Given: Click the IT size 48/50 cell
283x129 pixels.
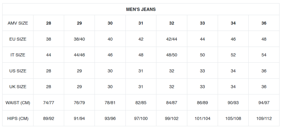Looking at the screenshot, I should [172, 55].
